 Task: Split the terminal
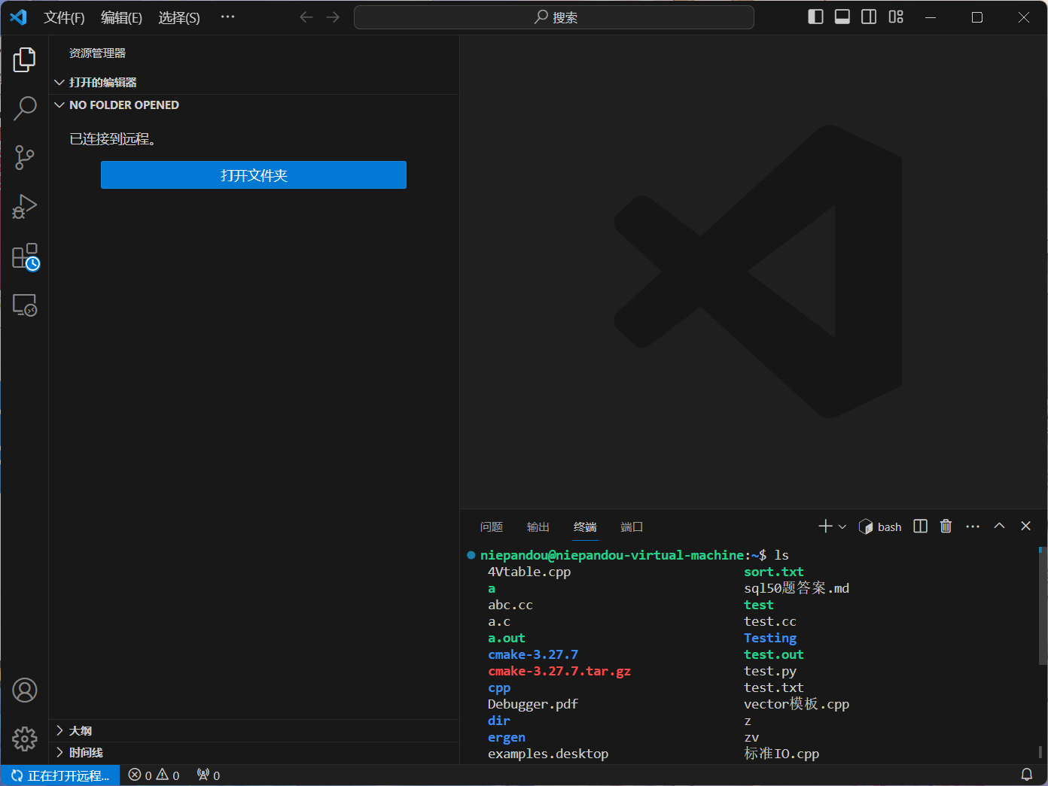click(920, 527)
